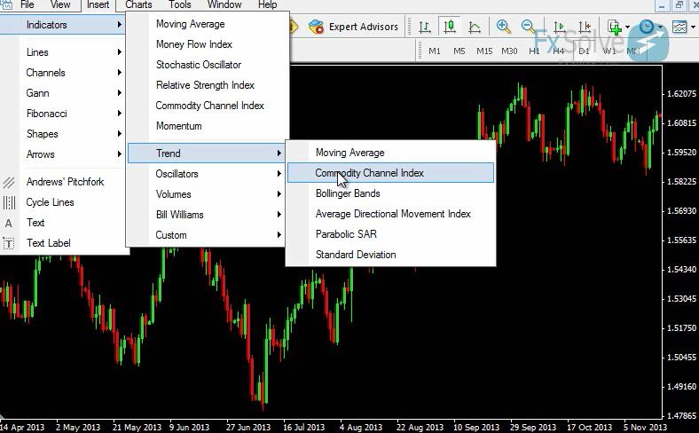Switch to candlestick chart icon

click(450, 27)
